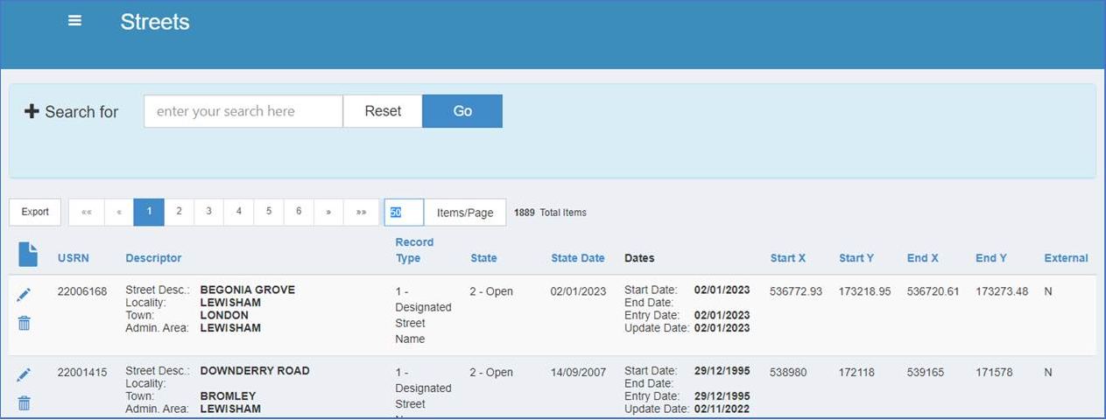Click Start Y value 172118
The image size is (1106, 420).
(856, 372)
